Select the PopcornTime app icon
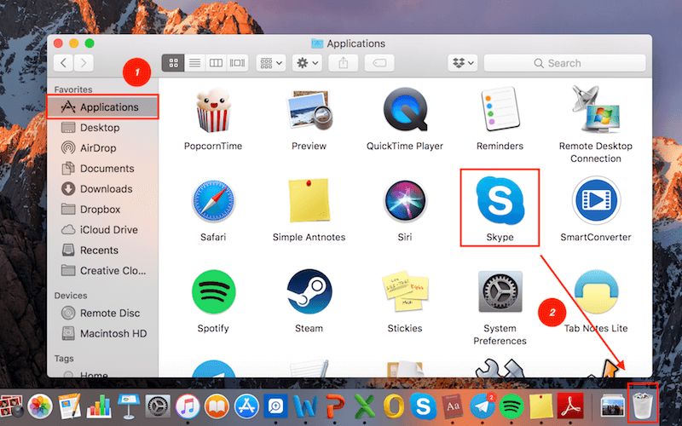This screenshot has height=426, width=682. click(213, 111)
